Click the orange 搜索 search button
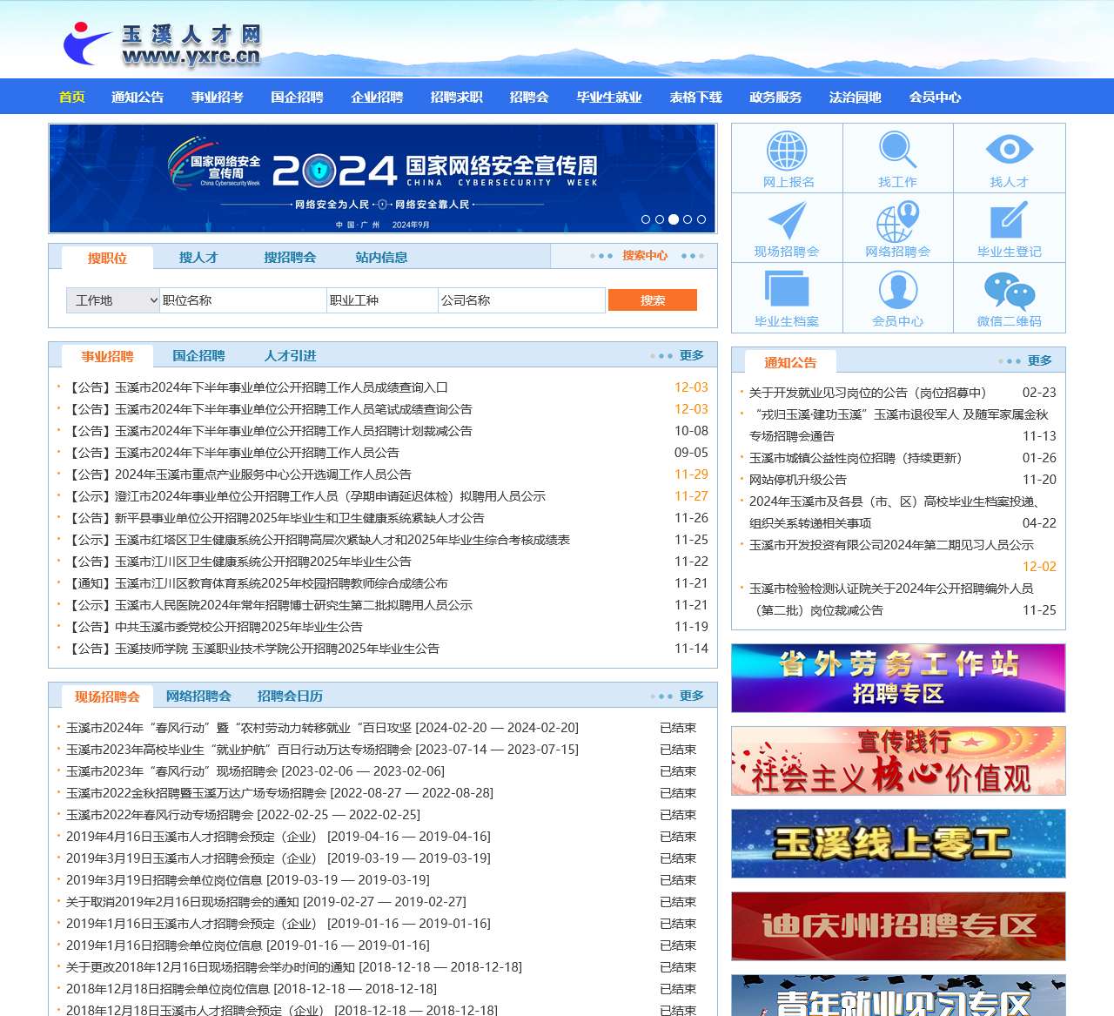The width and height of the screenshot is (1114, 1016). click(x=652, y=299)
